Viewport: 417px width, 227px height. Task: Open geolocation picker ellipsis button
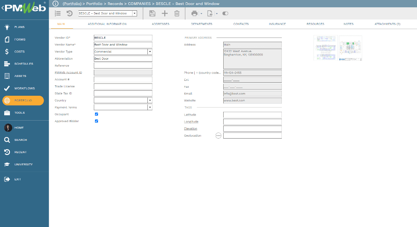(218, 136)
